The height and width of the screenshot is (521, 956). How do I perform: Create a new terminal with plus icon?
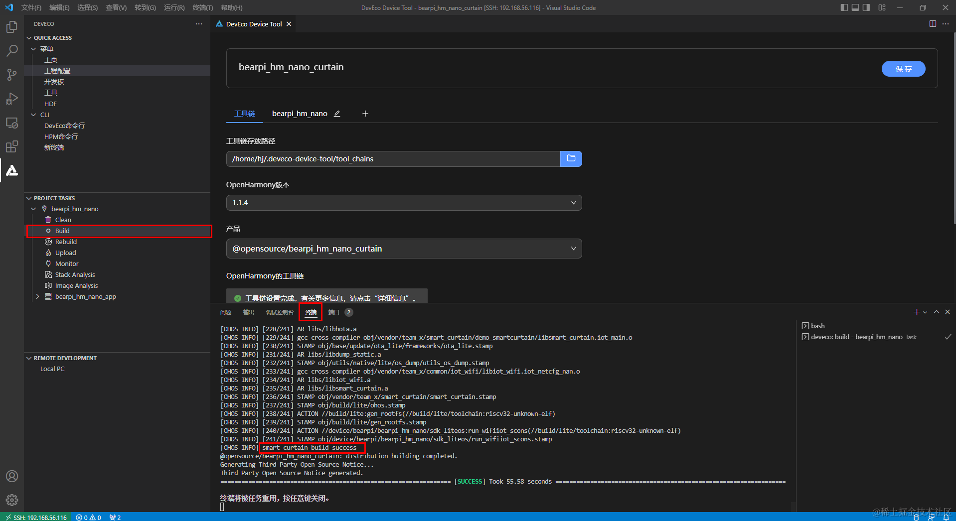point(916,312)
